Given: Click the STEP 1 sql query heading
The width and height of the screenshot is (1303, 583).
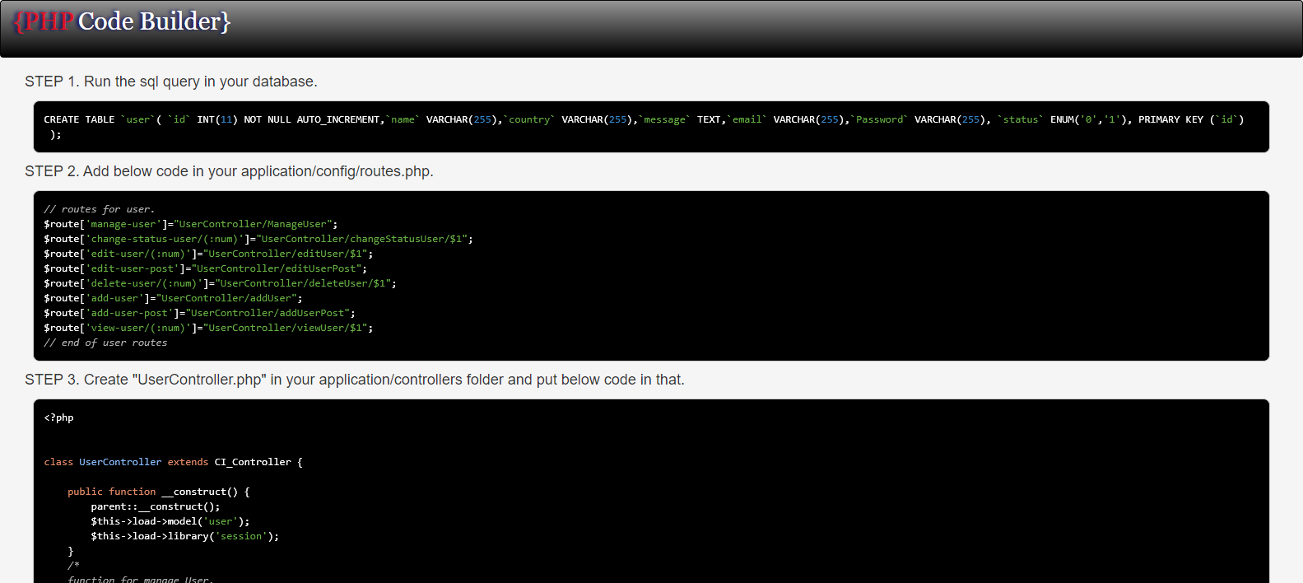Looking at the screenshot, I should [x=171, y=82].
